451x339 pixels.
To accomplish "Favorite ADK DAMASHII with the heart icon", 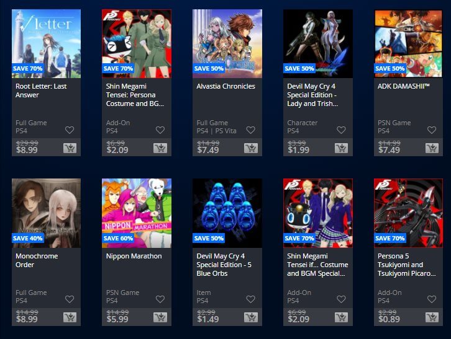I will 432,130.
